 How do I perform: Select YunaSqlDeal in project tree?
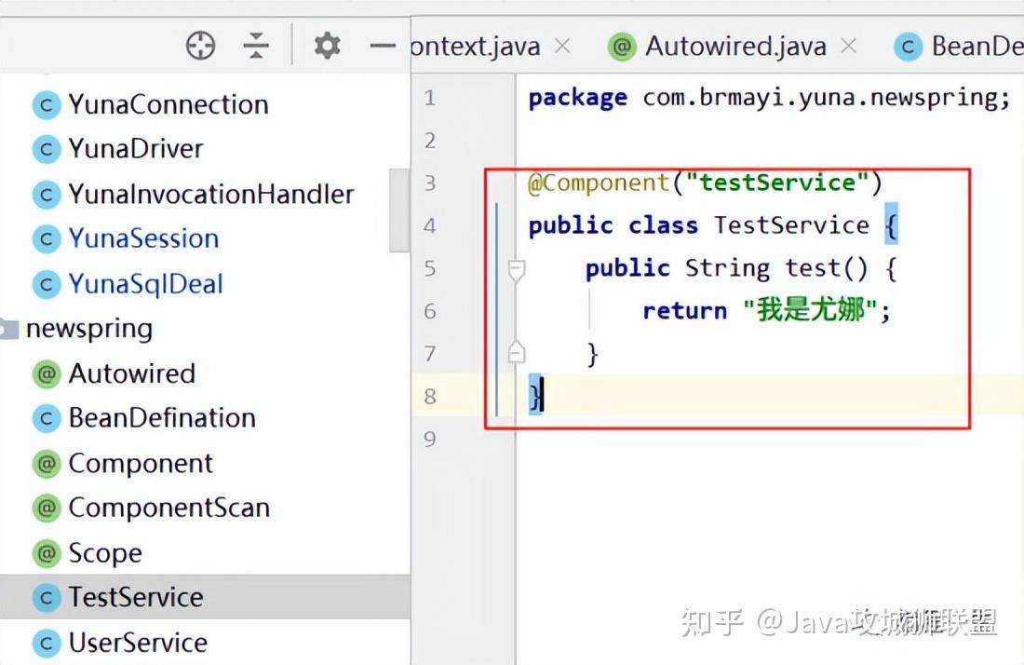(x=145, y=284)
